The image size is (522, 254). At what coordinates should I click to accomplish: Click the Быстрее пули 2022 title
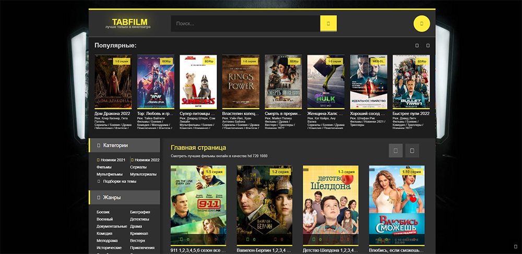pyautogui.click(x=411, y=114)
